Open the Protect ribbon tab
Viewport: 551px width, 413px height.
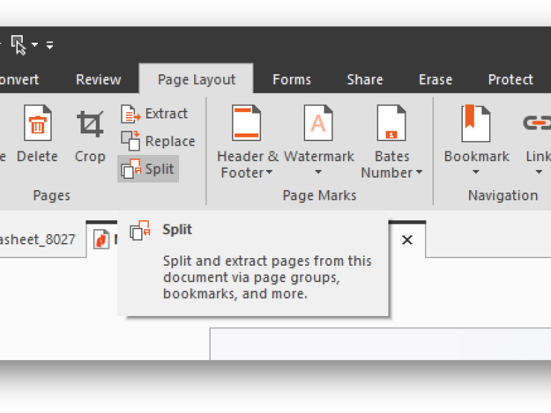click(x=510, y=80)
